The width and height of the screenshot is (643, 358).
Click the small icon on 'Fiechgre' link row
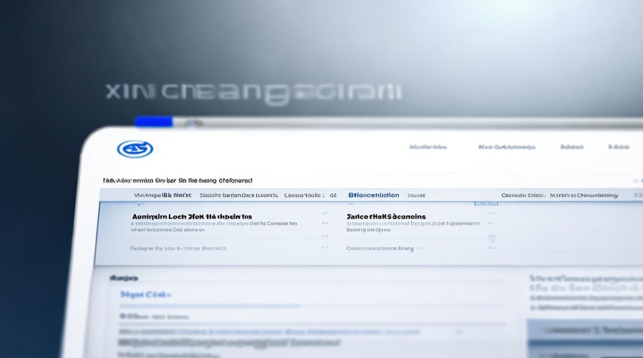(325, 247)
